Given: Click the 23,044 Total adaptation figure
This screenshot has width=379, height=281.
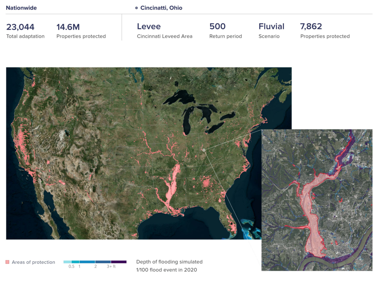Looking at the screenshot, I should [20, 26].
